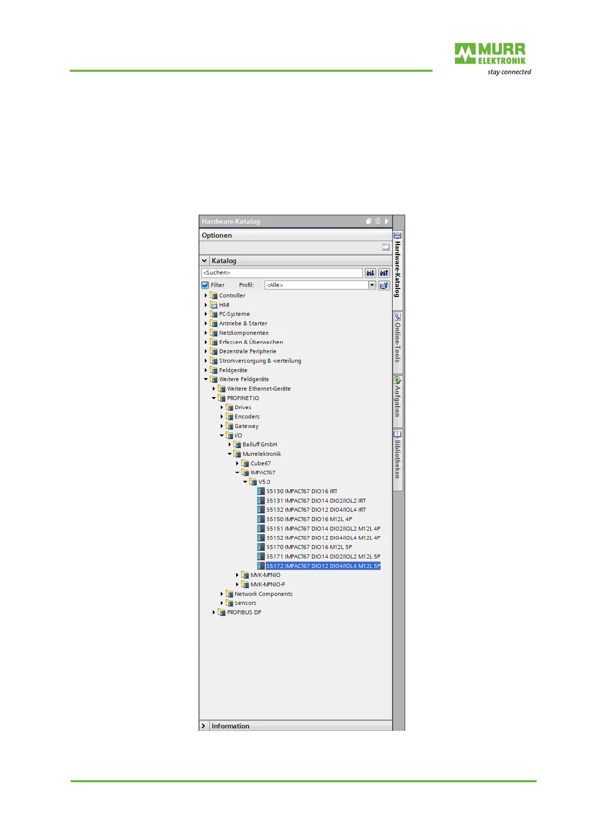
Task: Click the column layout icon in Hardware-Katalog title bar
Action: (378, 221)
